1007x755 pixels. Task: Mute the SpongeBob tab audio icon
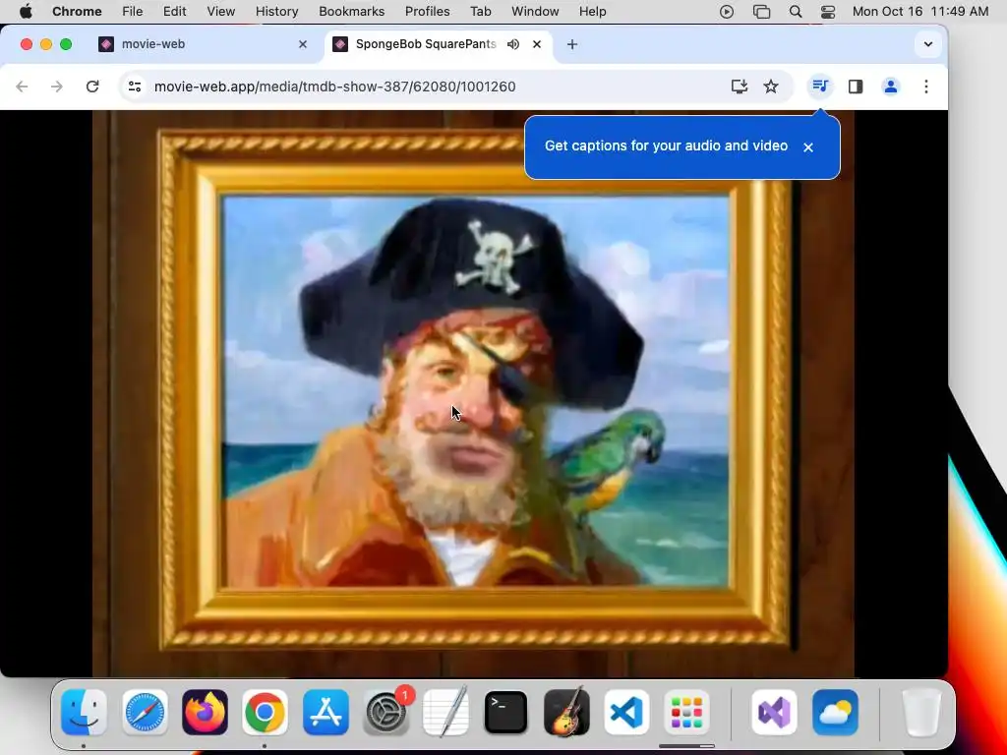[513, 44]
